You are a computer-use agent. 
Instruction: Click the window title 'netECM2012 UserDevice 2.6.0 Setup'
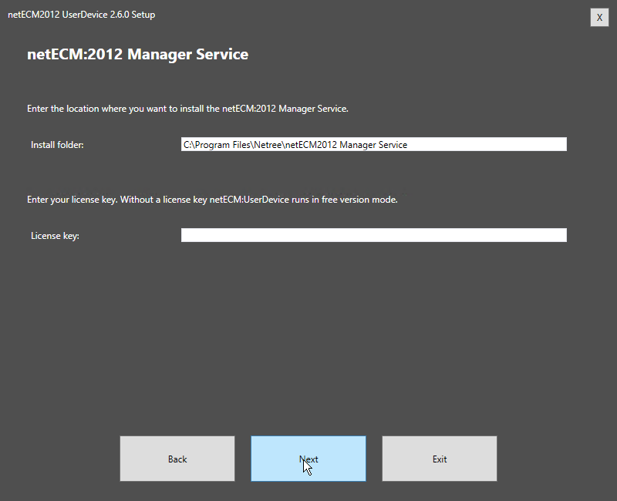(82, 15)
